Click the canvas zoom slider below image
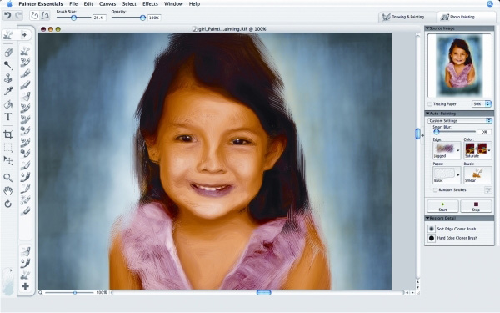This screenshot has width=500, height=313. [x=75, y=293]
